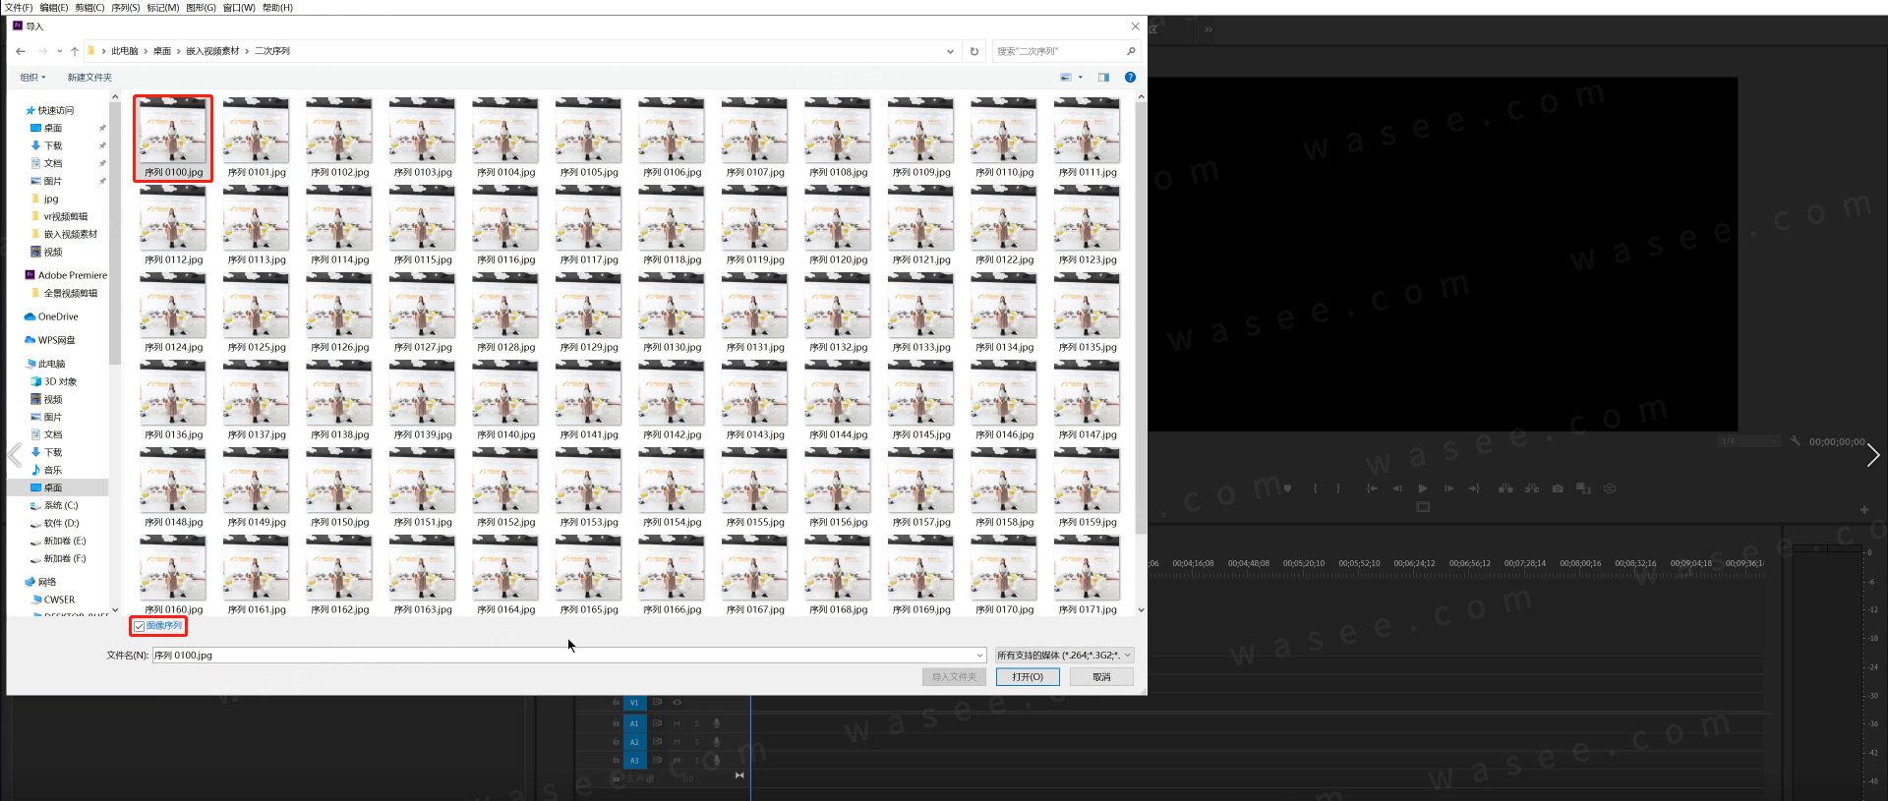Viewport: 1888px width, 801px height.
Task: Open the import dialog help icon
Action: (x=1130, y=77)
